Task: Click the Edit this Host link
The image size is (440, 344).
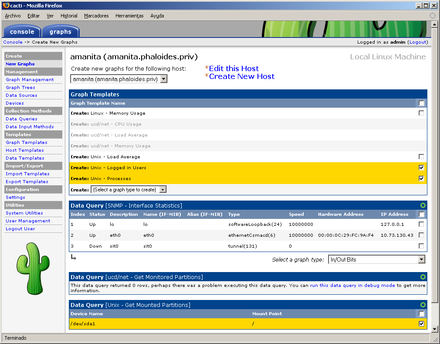Action: 234,68
